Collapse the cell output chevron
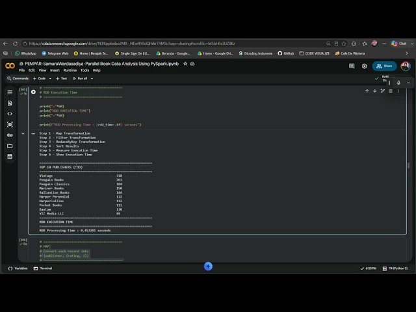Image resolution: width=416 pixels, height=312 pixels. tap(23, 133)
